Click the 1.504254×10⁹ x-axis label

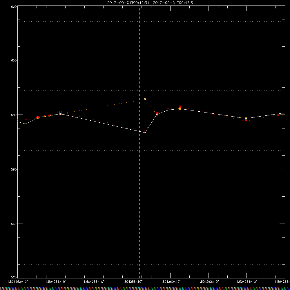click(x=56, y=282)
